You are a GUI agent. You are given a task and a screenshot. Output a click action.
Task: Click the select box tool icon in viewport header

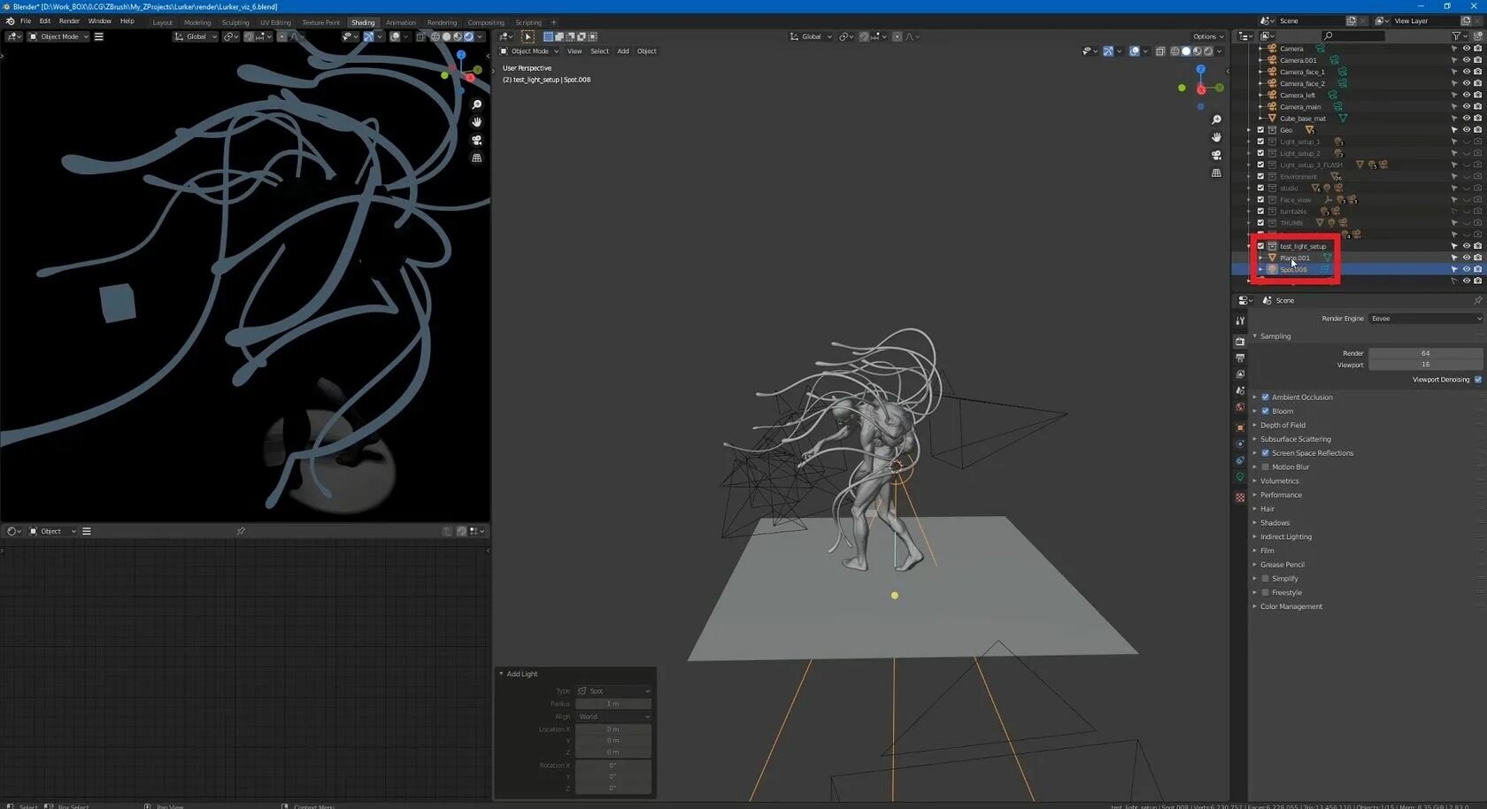pos(528,36)
